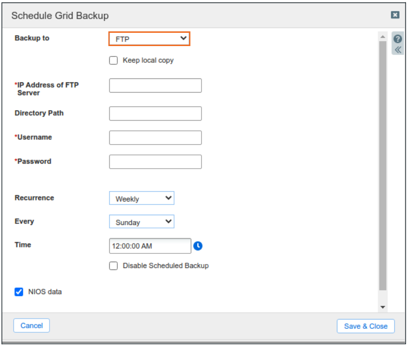
Task: Click the clock icon beside Time field
Action: click(x=198, y=246)
